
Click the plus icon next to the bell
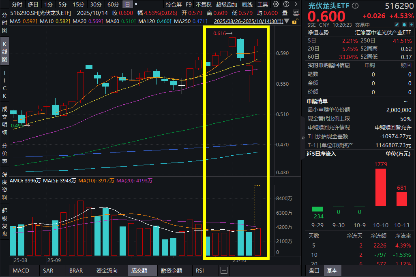click(x=412, y=25)
